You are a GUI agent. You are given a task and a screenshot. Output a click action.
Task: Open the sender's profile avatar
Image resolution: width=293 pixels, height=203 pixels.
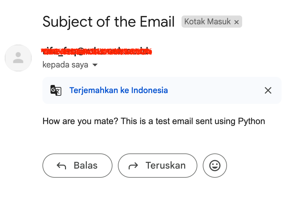point(18,58)
